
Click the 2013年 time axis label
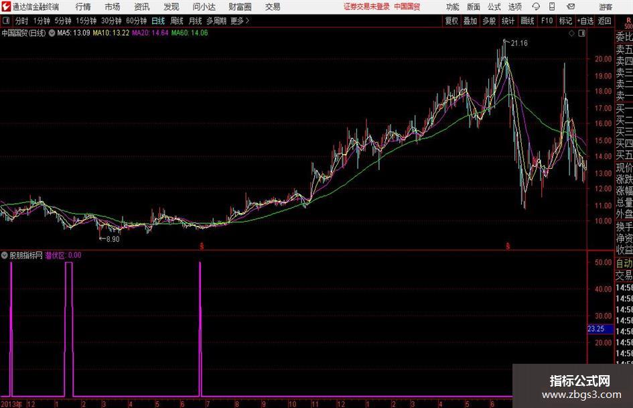11,404
